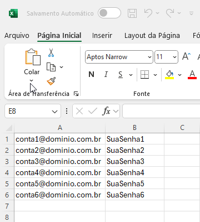Increase font size with A^ icon
200x222 pixels.
coord(186,56)
